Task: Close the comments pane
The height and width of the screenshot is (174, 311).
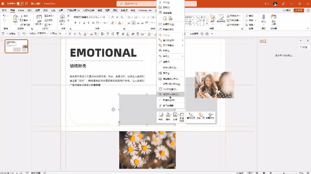Action: tap(308, 41)
